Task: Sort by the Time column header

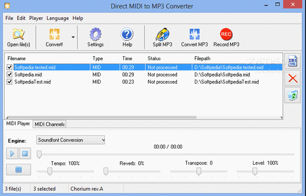Action: [127, 59]
